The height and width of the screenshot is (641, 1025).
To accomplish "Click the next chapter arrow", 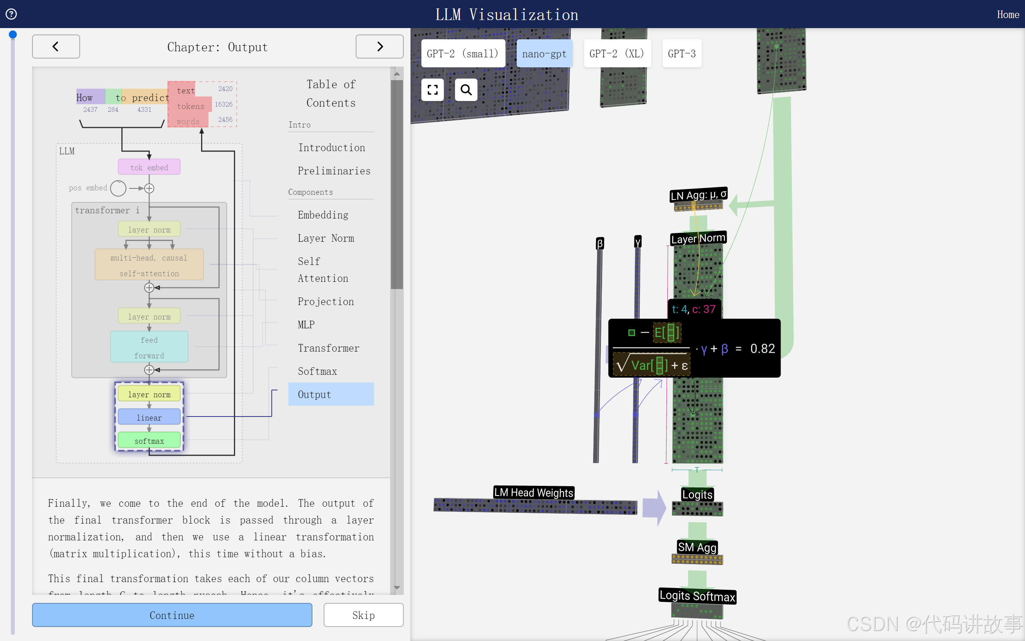I will 379,46.
